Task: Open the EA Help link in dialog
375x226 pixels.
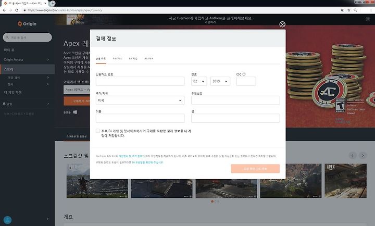Action: pyautogui.click(x=147, y=162)
